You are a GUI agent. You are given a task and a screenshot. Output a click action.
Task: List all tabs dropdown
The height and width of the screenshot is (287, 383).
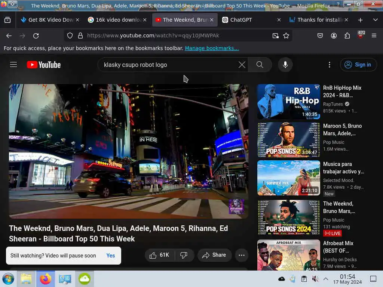coord(376,20)
